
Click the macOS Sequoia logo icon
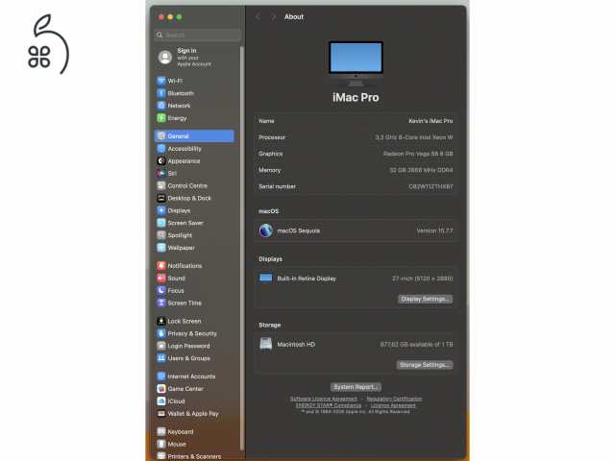coord(266,230)
